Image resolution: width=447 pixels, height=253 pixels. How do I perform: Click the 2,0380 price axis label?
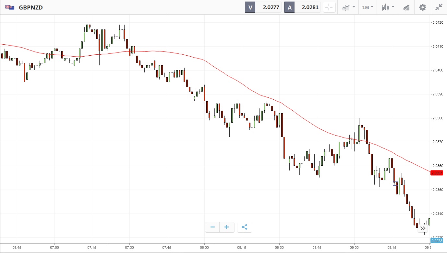pos(438,118)
